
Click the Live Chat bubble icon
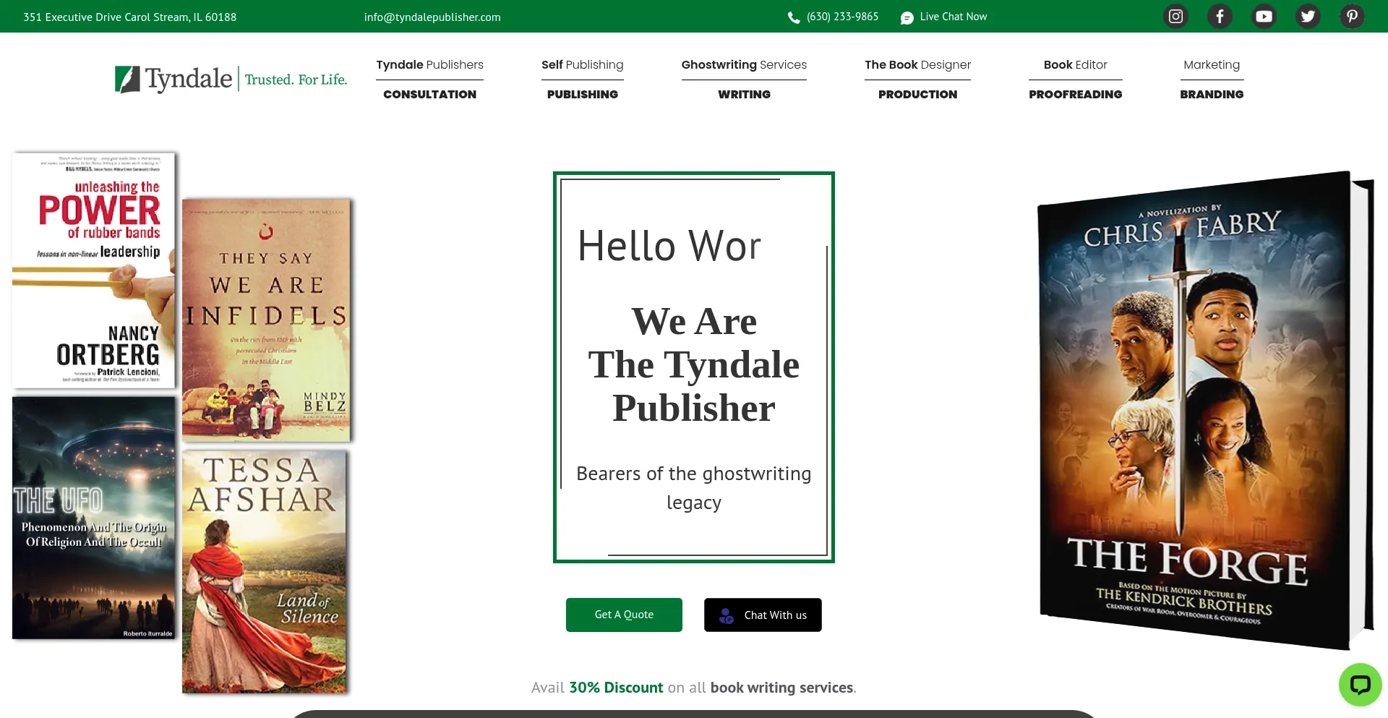(907, 18)
